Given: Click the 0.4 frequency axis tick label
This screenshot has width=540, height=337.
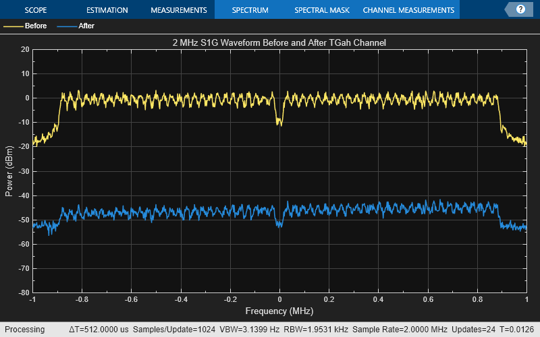Looking at the screenshot, I should tap(378, 299).
